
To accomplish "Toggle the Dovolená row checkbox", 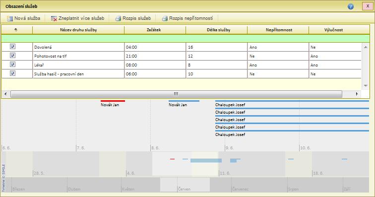I will pos(13,47).
